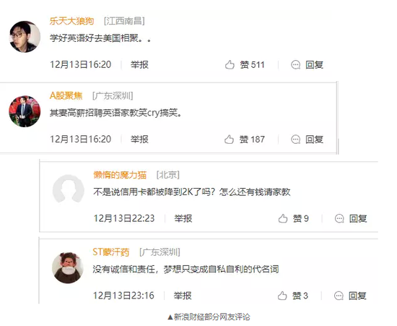Click reply bubble icon on 乐天大狼狗's comment
397x326 pixels.
pyautogui.click(x=295, y=65)
